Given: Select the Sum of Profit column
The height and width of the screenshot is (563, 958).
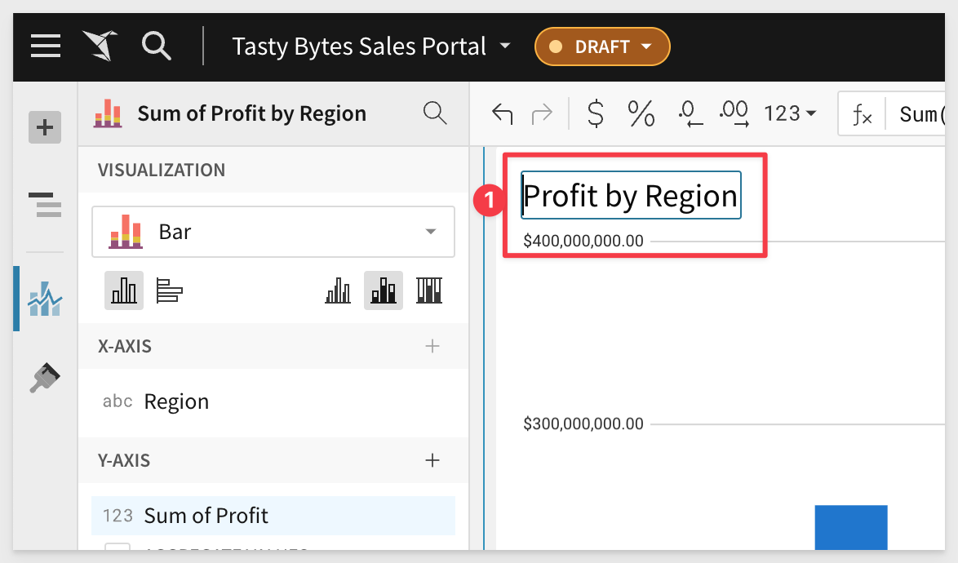Looking at the screenshot, I should click(x=206, y=516).
